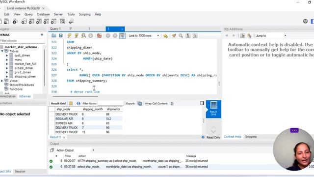Execute statement under cursor lightning icon
The width and height of the screenshot is (314, 177).
click(x=77, y=36)
